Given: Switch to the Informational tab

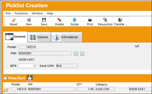Looking at the screenshot, I should click(x=66, y=37).
